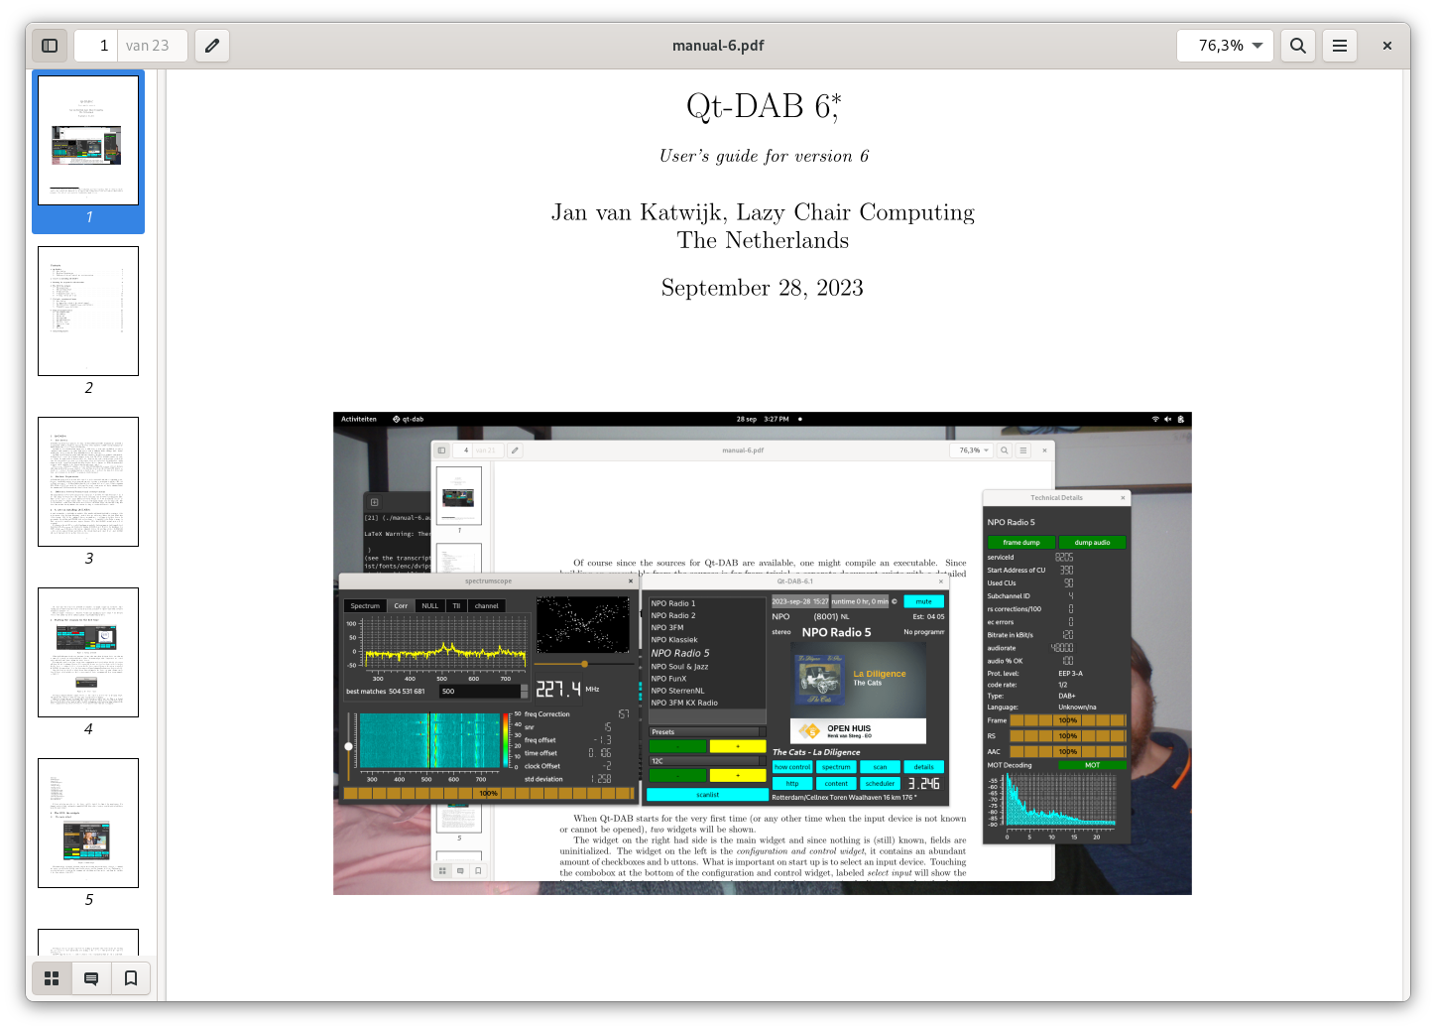Select page 5 thumbnail
Image resolution: width=1436 pixels, height=1030 pixels.
pos(88,824)
